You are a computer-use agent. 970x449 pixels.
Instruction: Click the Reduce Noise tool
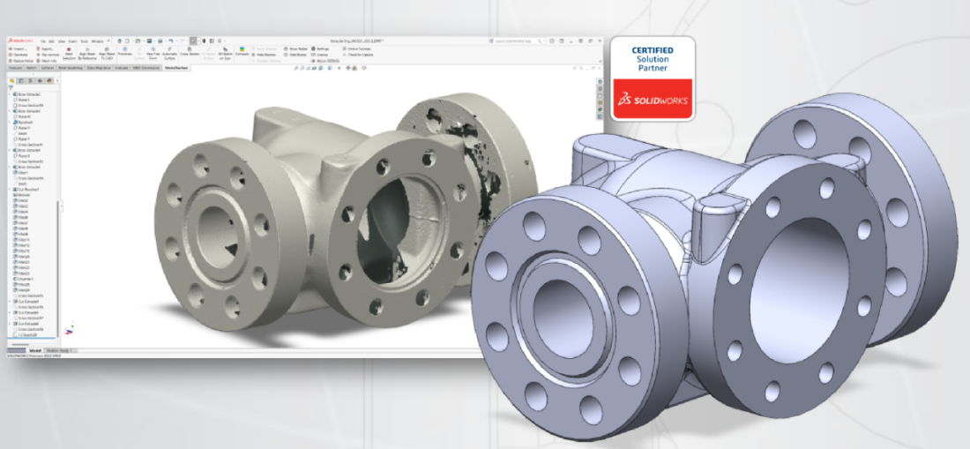tap(21, 61)
